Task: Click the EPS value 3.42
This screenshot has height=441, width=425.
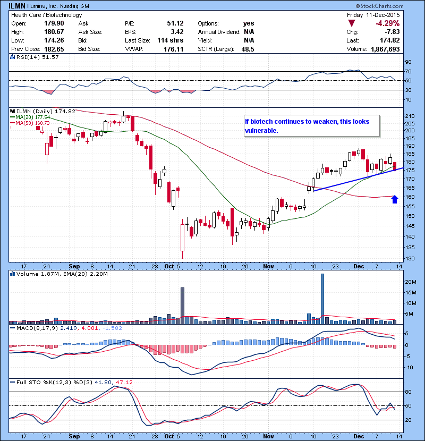Action: coord(177,32)
